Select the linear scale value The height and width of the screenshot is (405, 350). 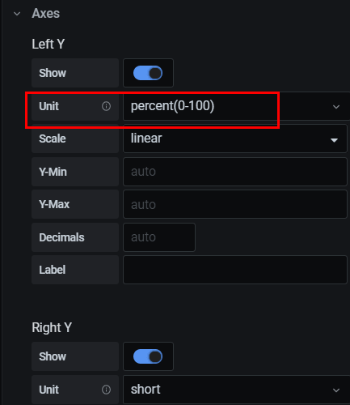pos(146,139)
